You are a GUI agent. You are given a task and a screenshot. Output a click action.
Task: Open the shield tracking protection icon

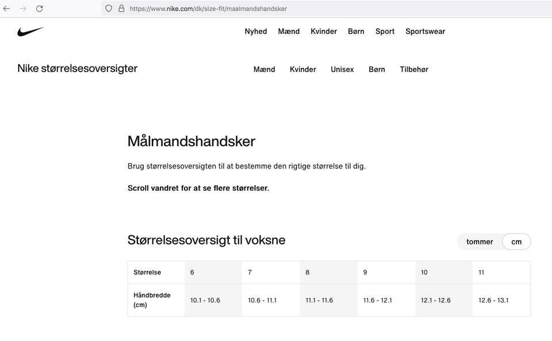pyautogui.click(x=109, y=9)
